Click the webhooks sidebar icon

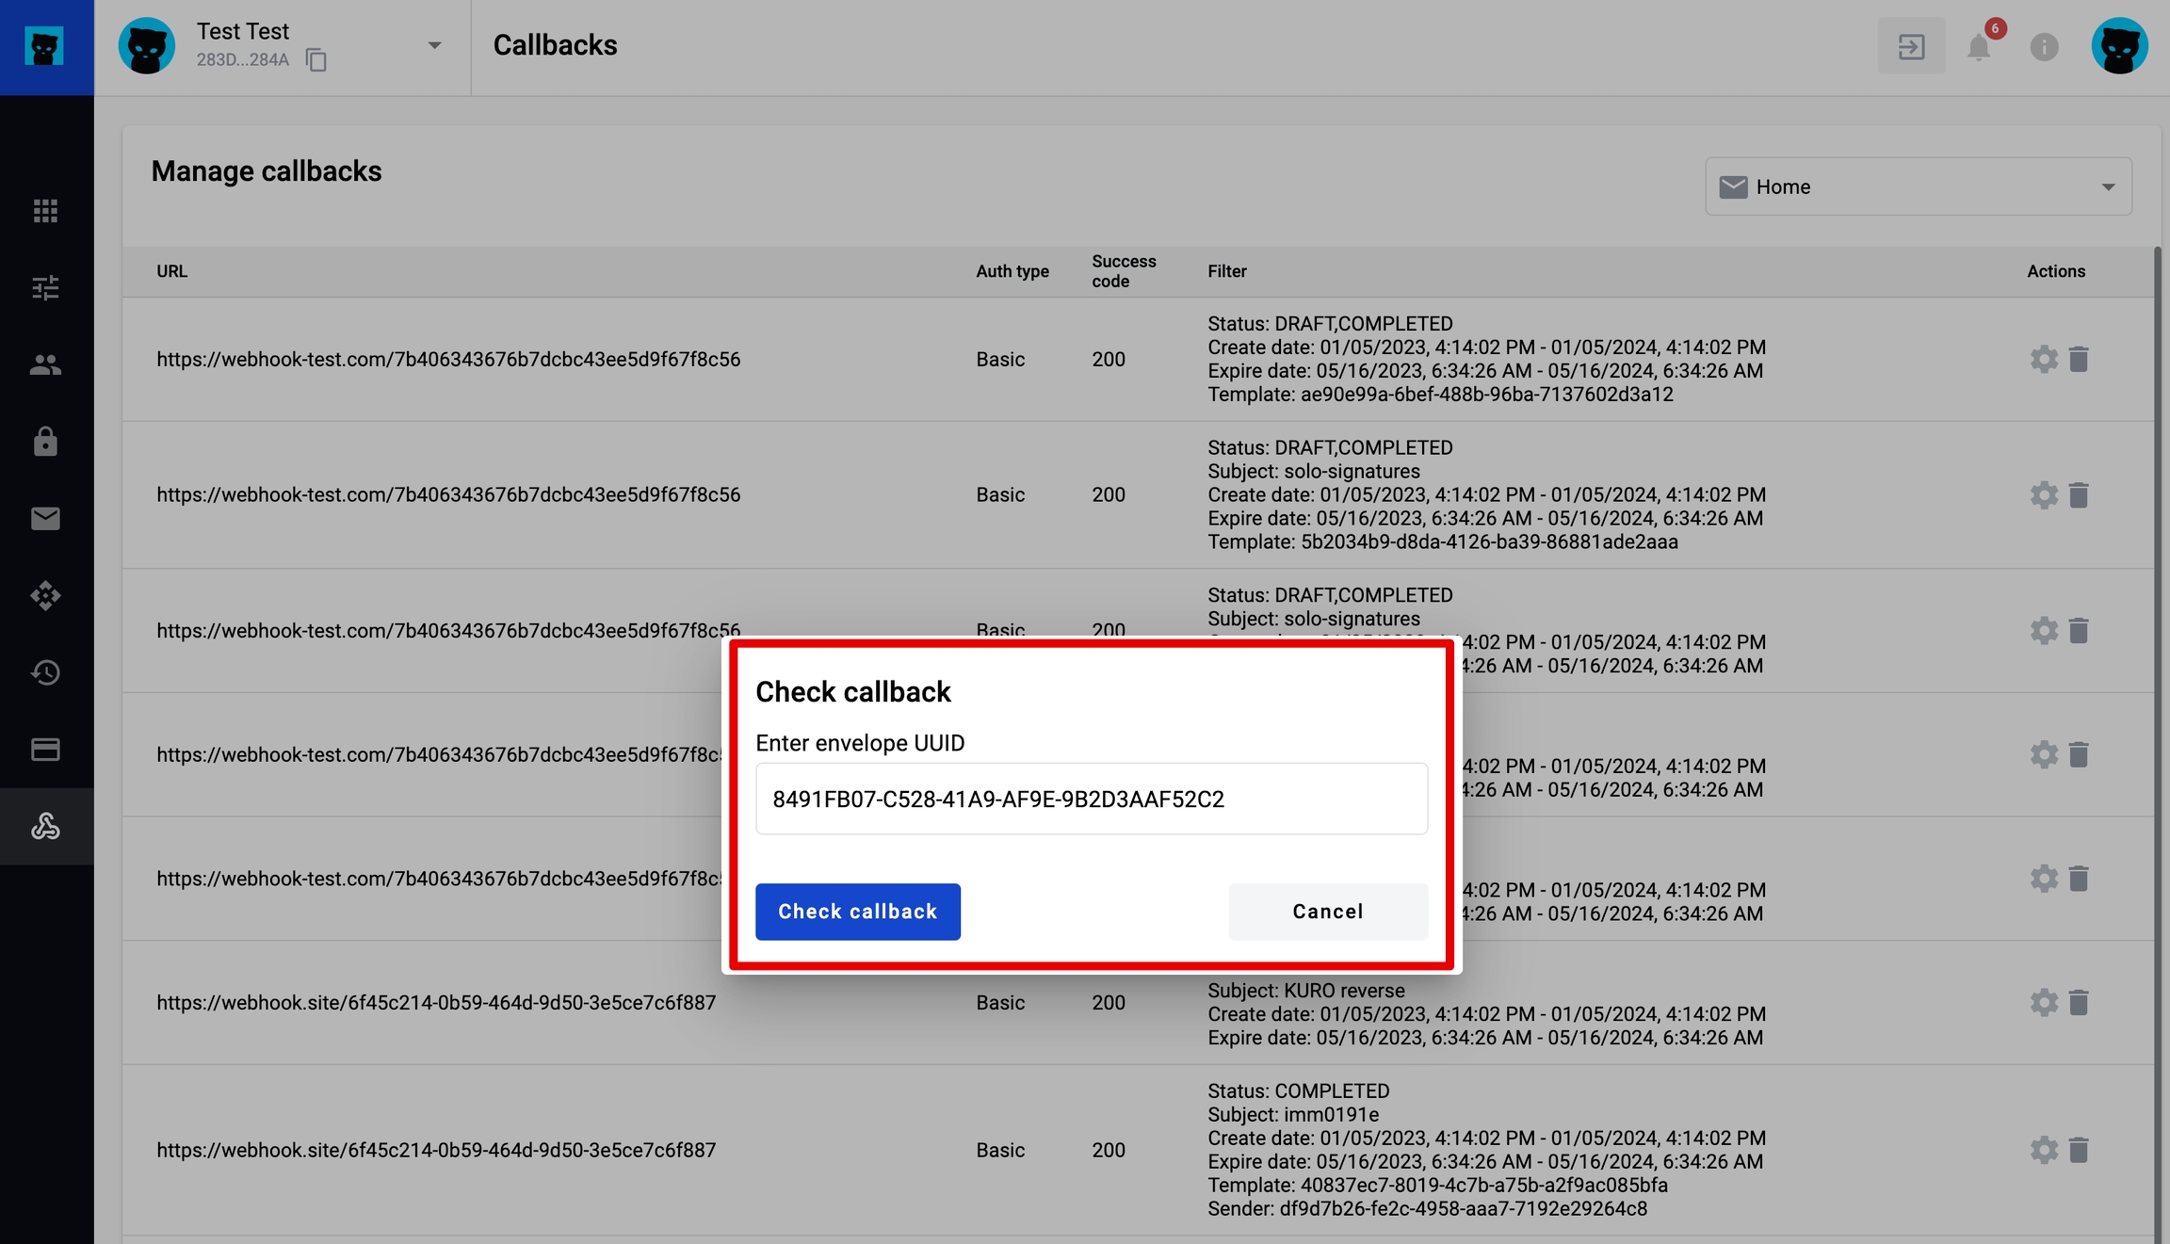pos(45,826)
